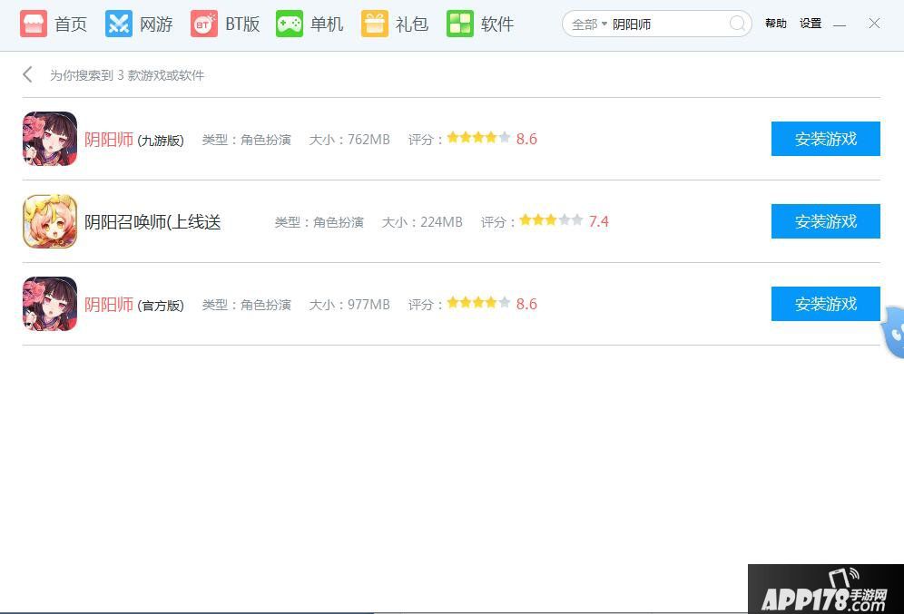Screen dimensions: 904x614
Task: Open the 设置 settings menu
Action: coord(811,24)
